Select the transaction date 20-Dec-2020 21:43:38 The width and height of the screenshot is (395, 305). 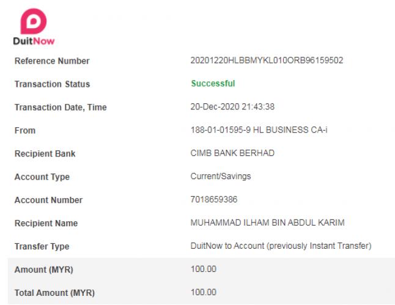pos(232,107)
